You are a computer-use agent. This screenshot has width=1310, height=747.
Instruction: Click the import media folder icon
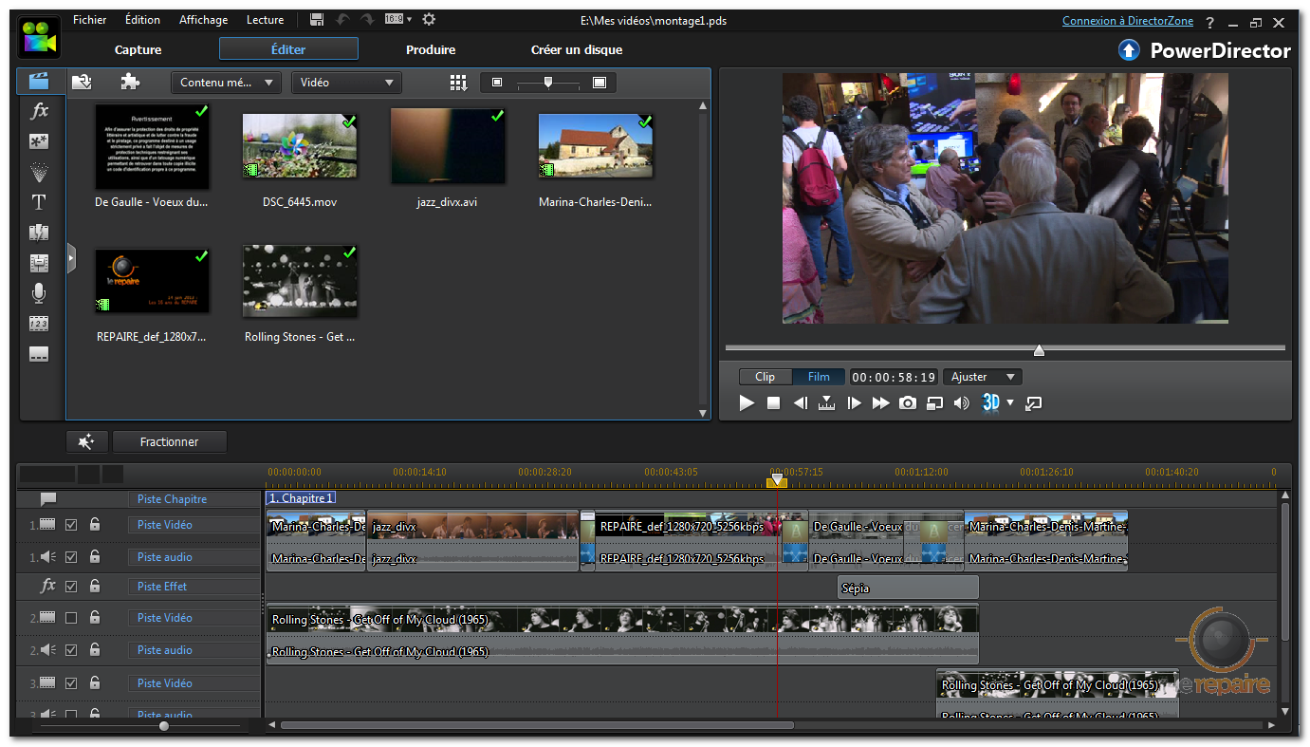(x=82, y=83)
